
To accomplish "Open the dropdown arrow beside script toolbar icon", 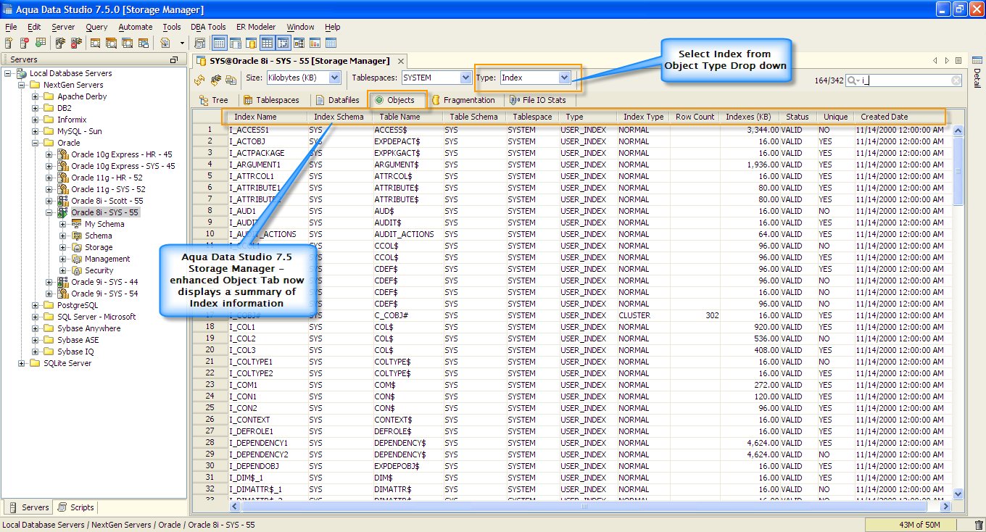I will (x=182, y=43).
